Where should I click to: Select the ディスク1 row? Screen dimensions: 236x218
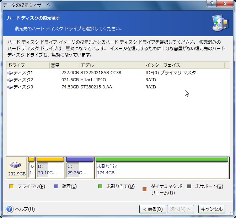[x=118, y=73]
